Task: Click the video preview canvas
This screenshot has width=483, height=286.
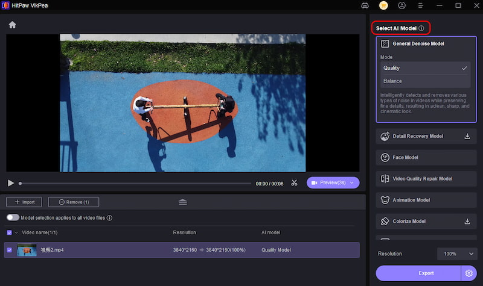Action: click(x=183, y=102)
